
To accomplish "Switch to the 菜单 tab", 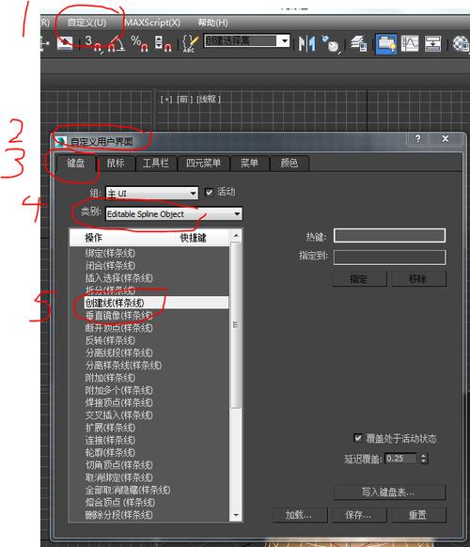I will pyautogui.click(x=249, y=163).
